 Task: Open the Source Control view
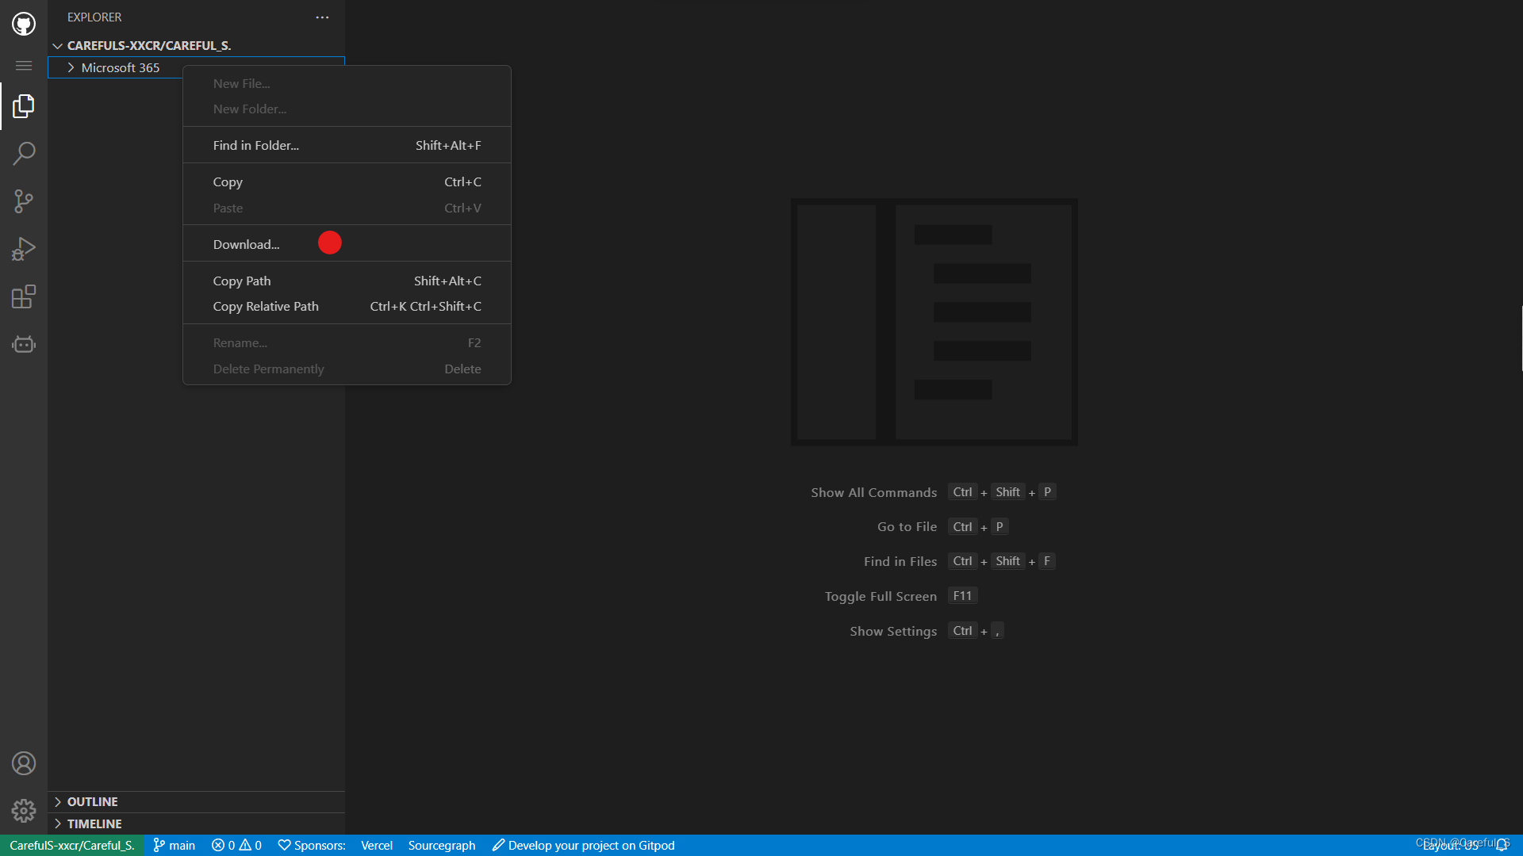(24, 201)
